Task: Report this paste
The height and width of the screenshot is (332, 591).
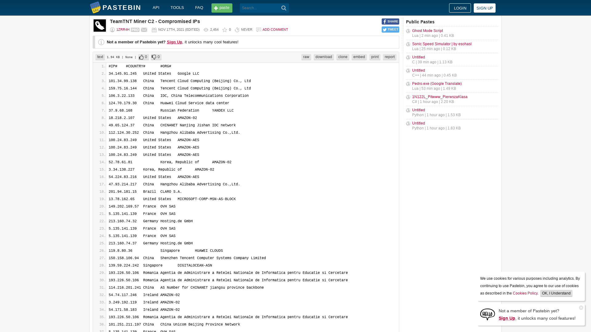Action: 390,57
